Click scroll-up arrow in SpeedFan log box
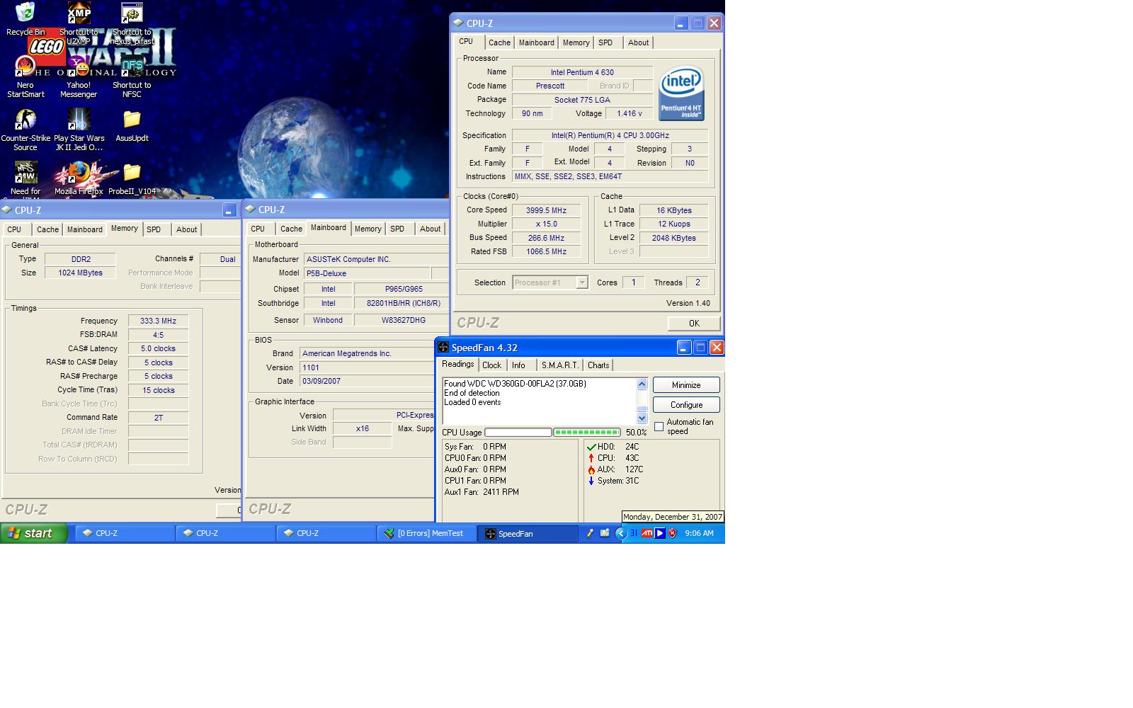The width and height of the screenshot is (1133, 708). click(642, 384)
